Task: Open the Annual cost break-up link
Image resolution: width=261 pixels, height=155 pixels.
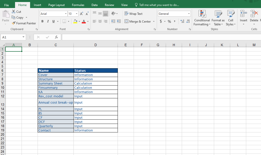Action: 56,102
